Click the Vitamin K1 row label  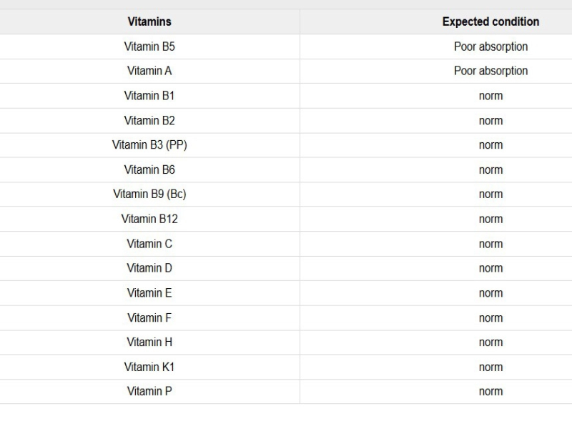pyautogui.click(x=149, y=367)
